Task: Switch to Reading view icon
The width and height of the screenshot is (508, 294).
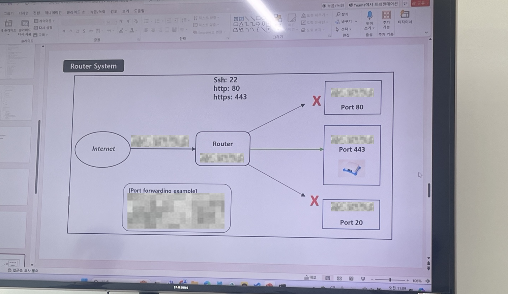Action: [351, 278]
